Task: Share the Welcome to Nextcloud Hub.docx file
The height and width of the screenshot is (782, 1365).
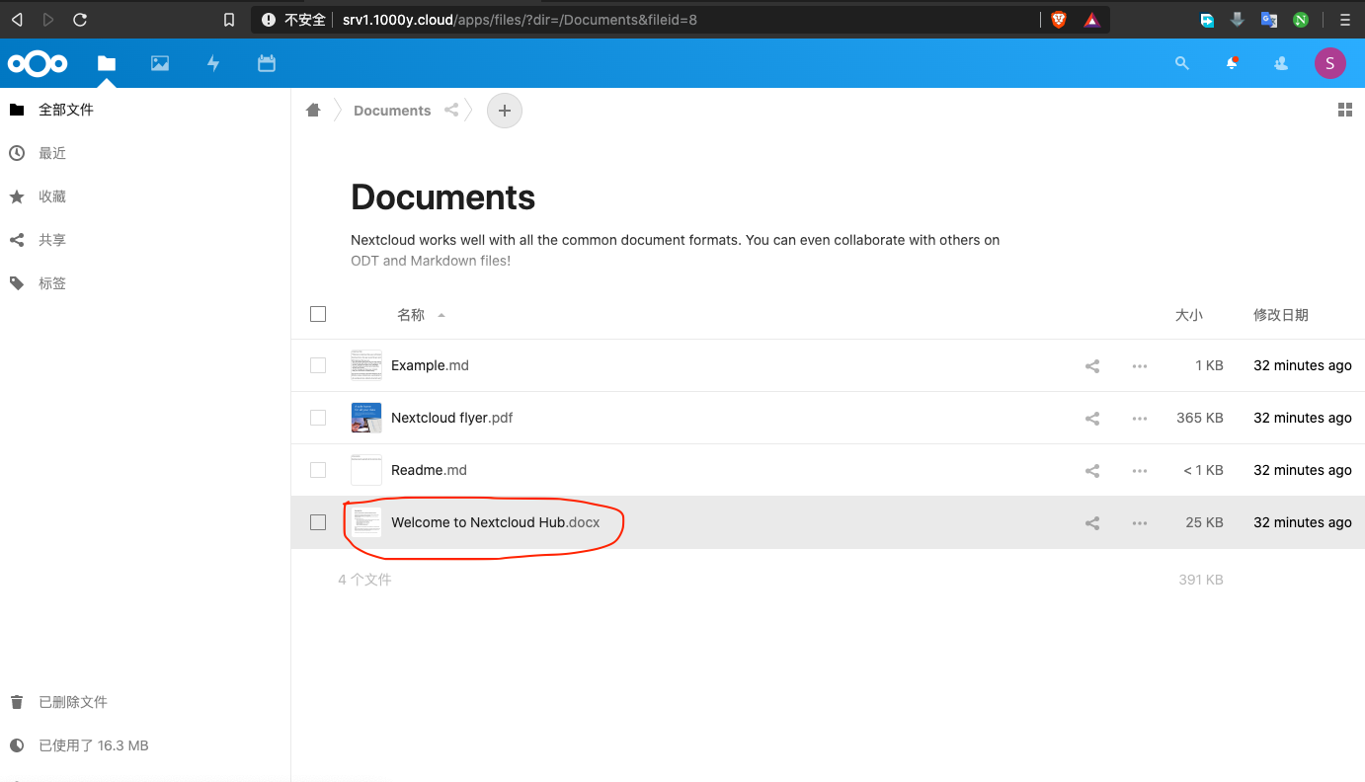Action: 1092,522
